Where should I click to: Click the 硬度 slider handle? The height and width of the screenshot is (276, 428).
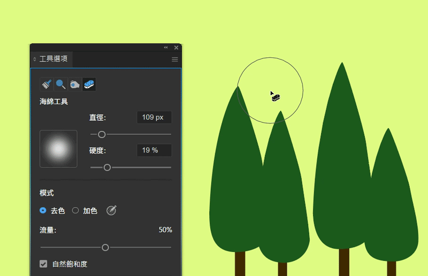pyautogui.click(x=108, y=167)
